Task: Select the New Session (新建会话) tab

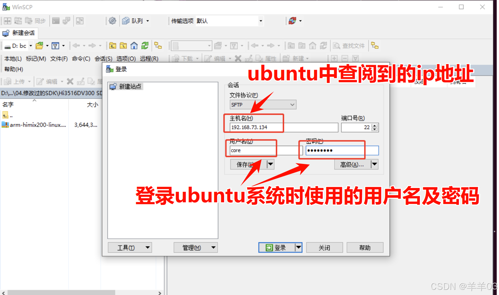Action: [x=19, y=33]
